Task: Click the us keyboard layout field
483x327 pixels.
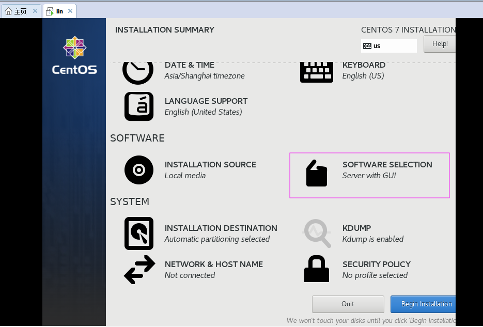Action: click(389, 46)
